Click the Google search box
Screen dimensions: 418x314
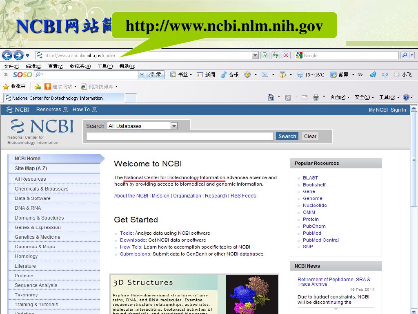[347, 55]
